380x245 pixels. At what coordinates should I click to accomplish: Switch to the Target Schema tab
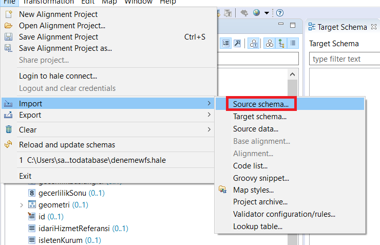pos(342,27)
